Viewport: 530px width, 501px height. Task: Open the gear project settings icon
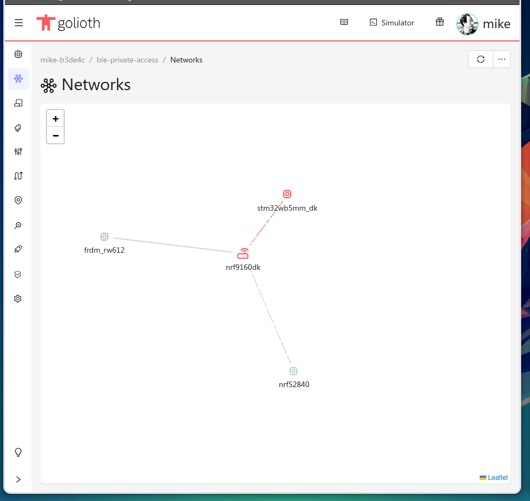(18, 299)
